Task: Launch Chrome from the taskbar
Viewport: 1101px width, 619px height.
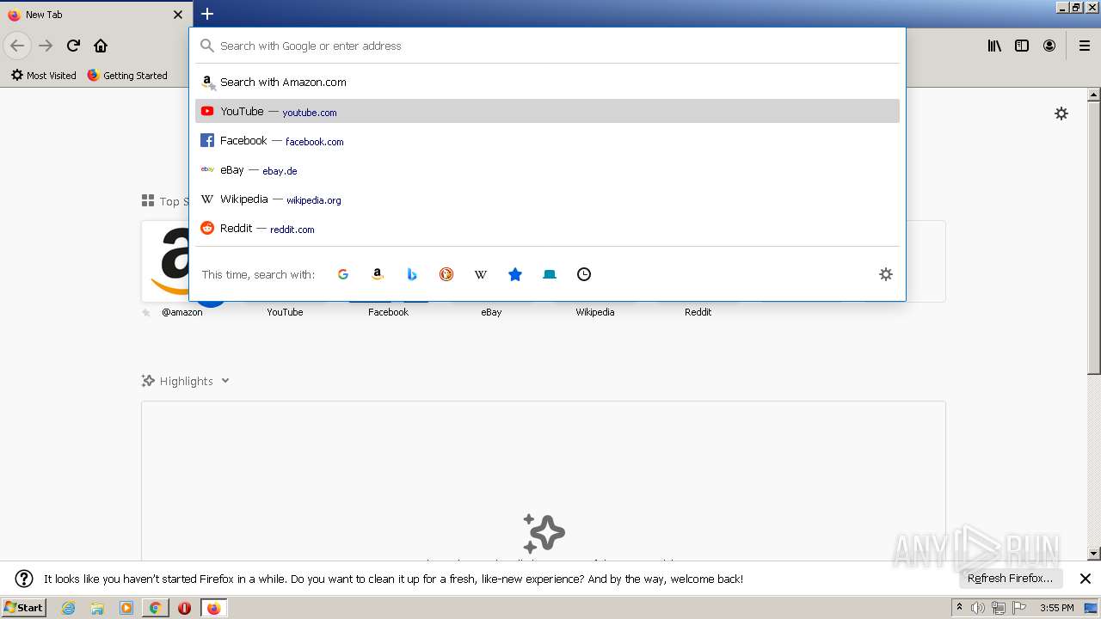Action: click(155, 608)
